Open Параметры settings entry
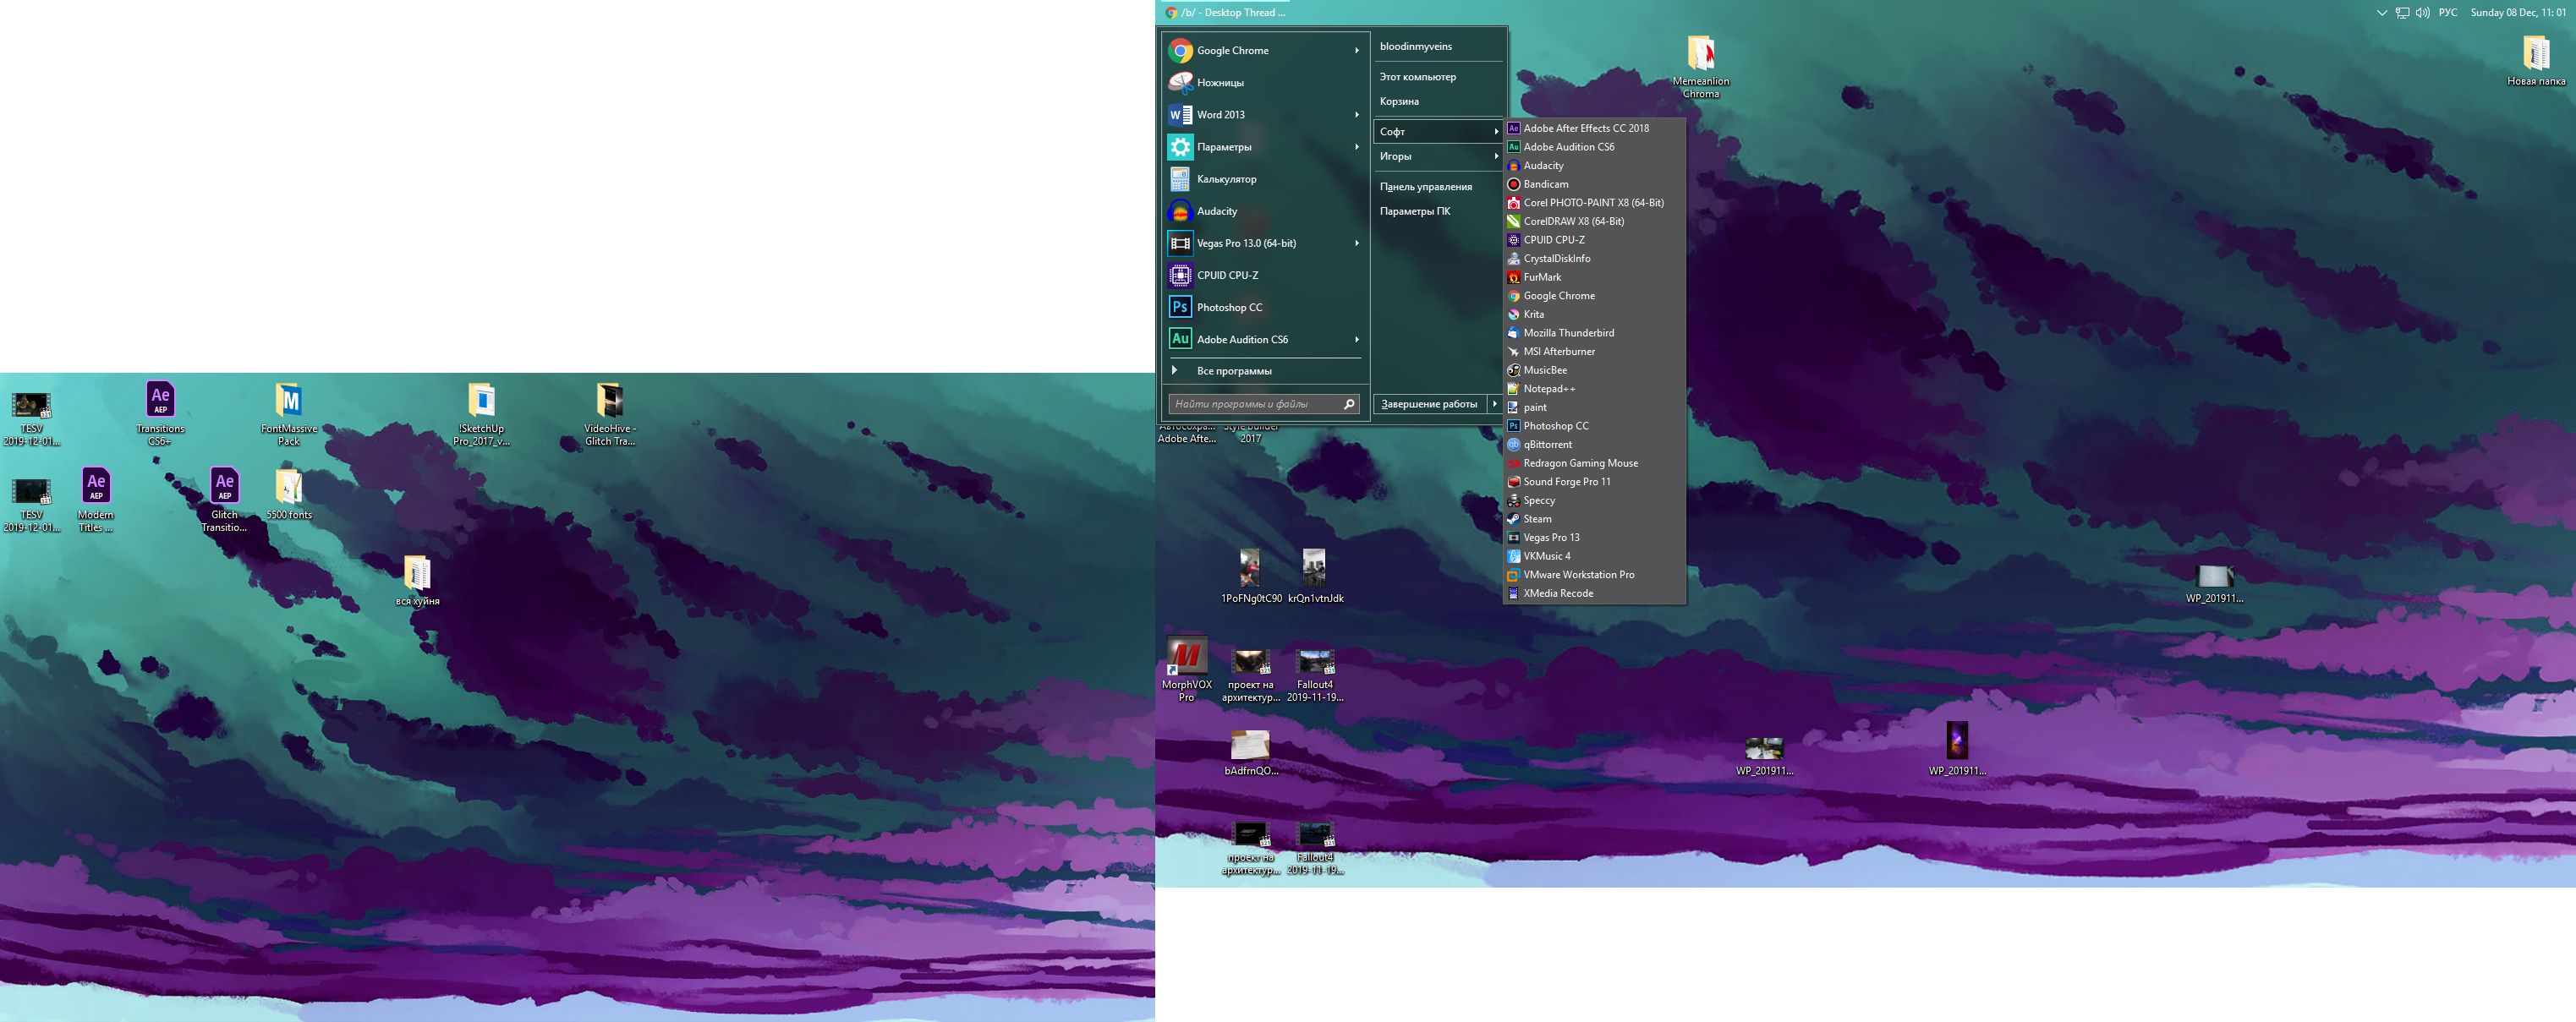Screen dimensions: 2576x1022 click(x=1264, y=147)
